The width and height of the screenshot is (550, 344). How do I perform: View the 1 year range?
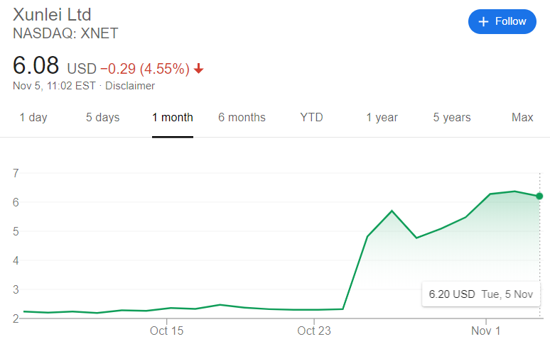click(x=382, y=117)
